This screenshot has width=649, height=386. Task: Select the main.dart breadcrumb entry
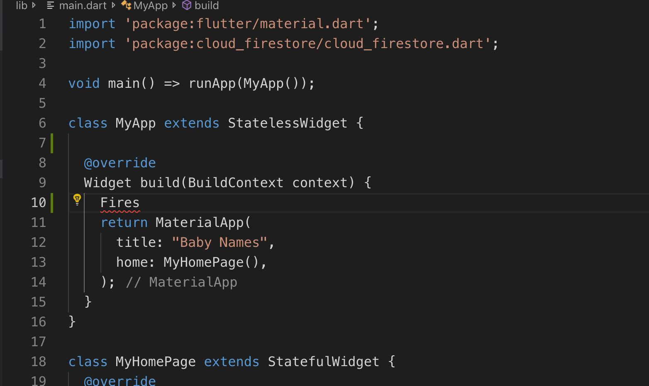[83, 6]
